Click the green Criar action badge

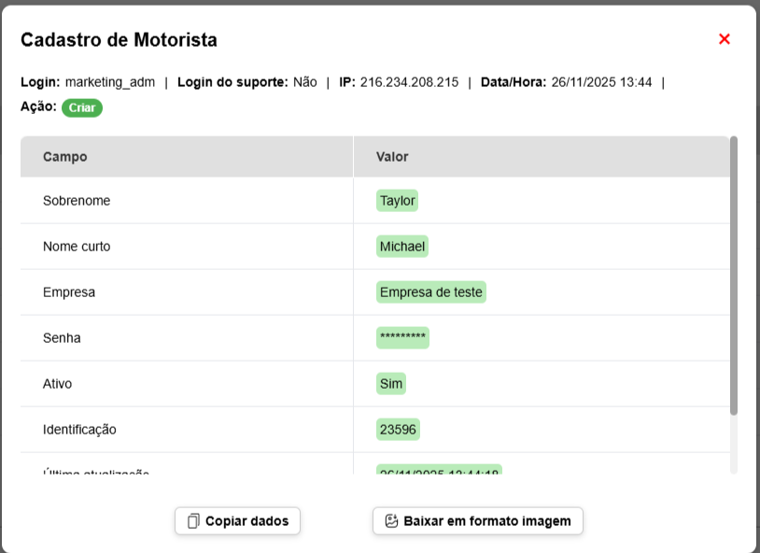tap(82, 107)
